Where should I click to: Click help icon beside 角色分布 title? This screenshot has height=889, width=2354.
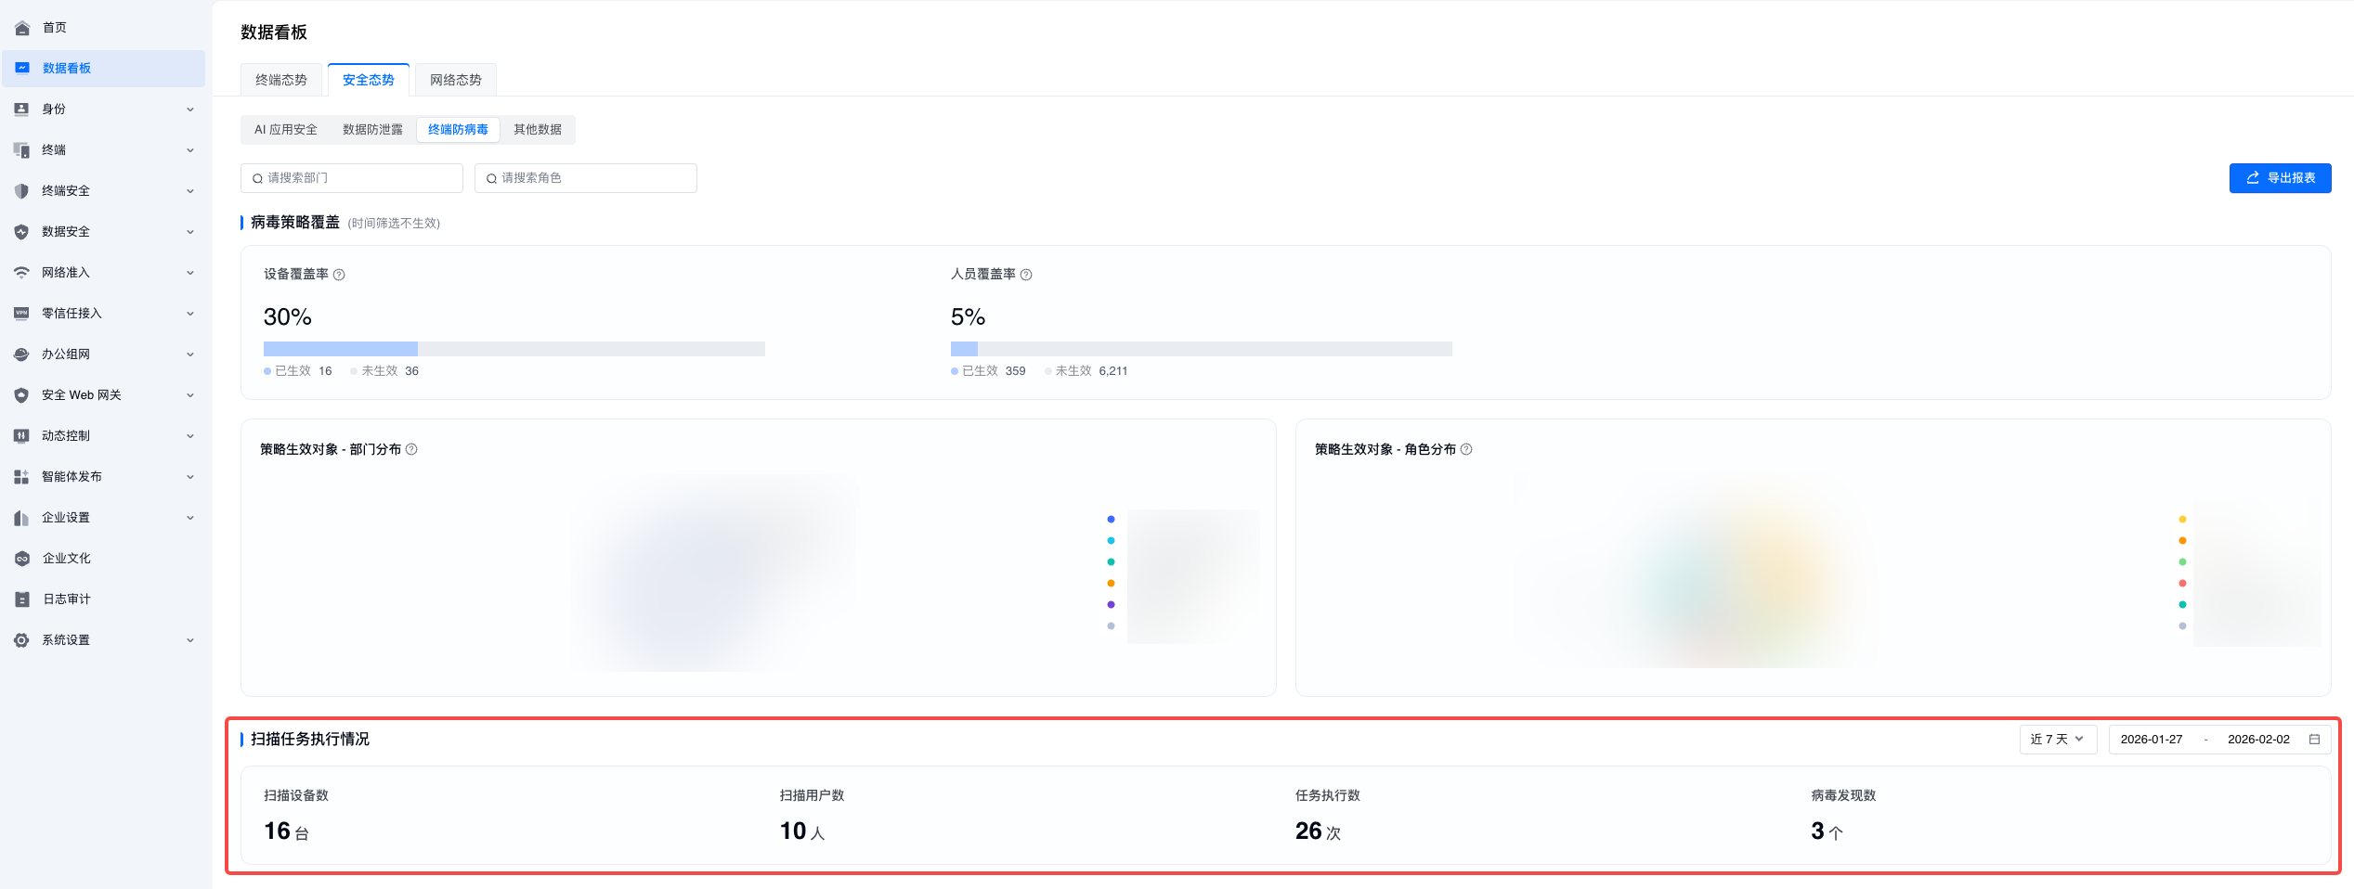point(1466,449)
